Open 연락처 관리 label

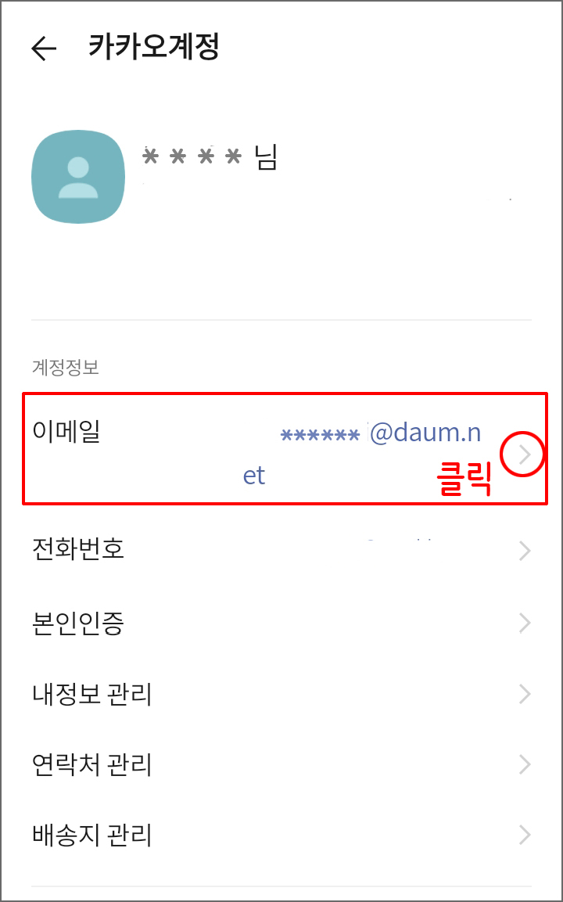pyautogui.click(x=92, y=765)
